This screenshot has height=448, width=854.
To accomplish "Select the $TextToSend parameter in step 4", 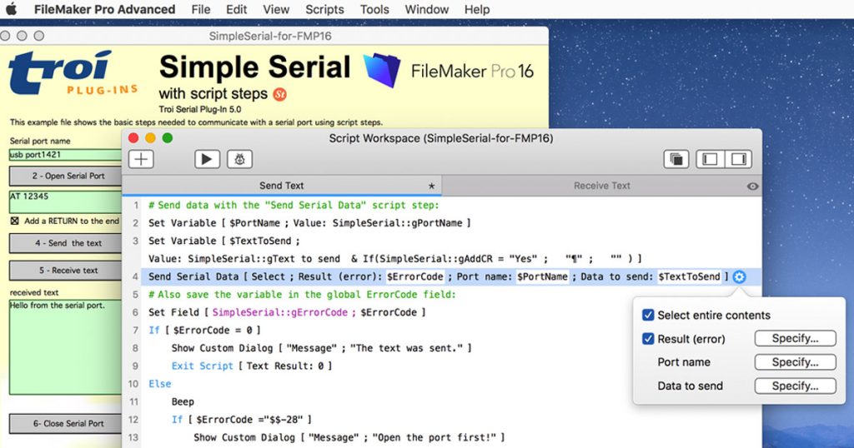I will click(689, 276).
